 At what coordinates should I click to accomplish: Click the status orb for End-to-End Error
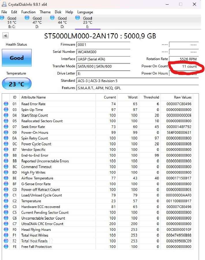6,155
